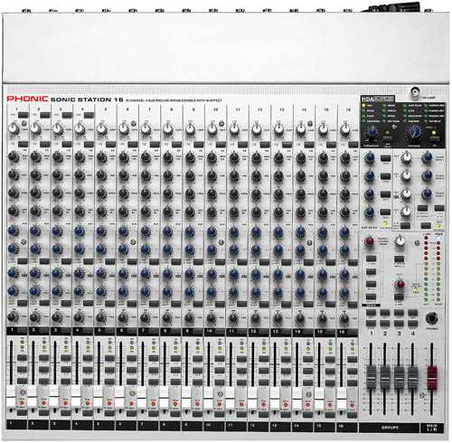Click channel 1's top black EQ knob
Screen dimensions: 452x443
[x=14, y=157]
